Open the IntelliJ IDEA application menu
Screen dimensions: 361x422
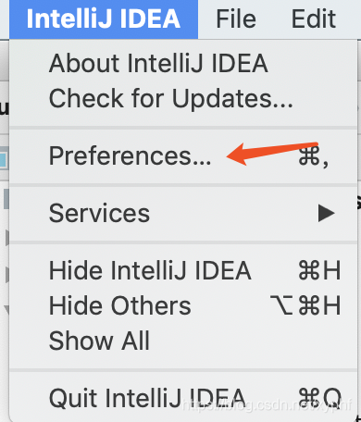[104, 19]
